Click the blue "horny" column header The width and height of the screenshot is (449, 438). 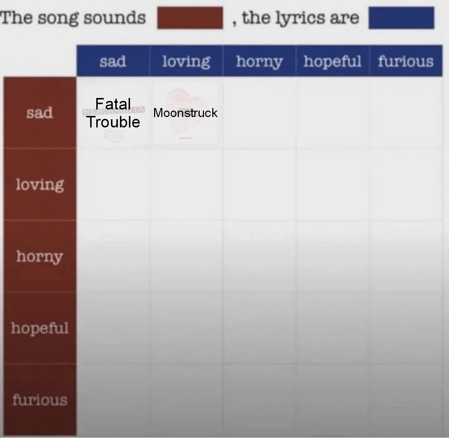coord(259,61)
